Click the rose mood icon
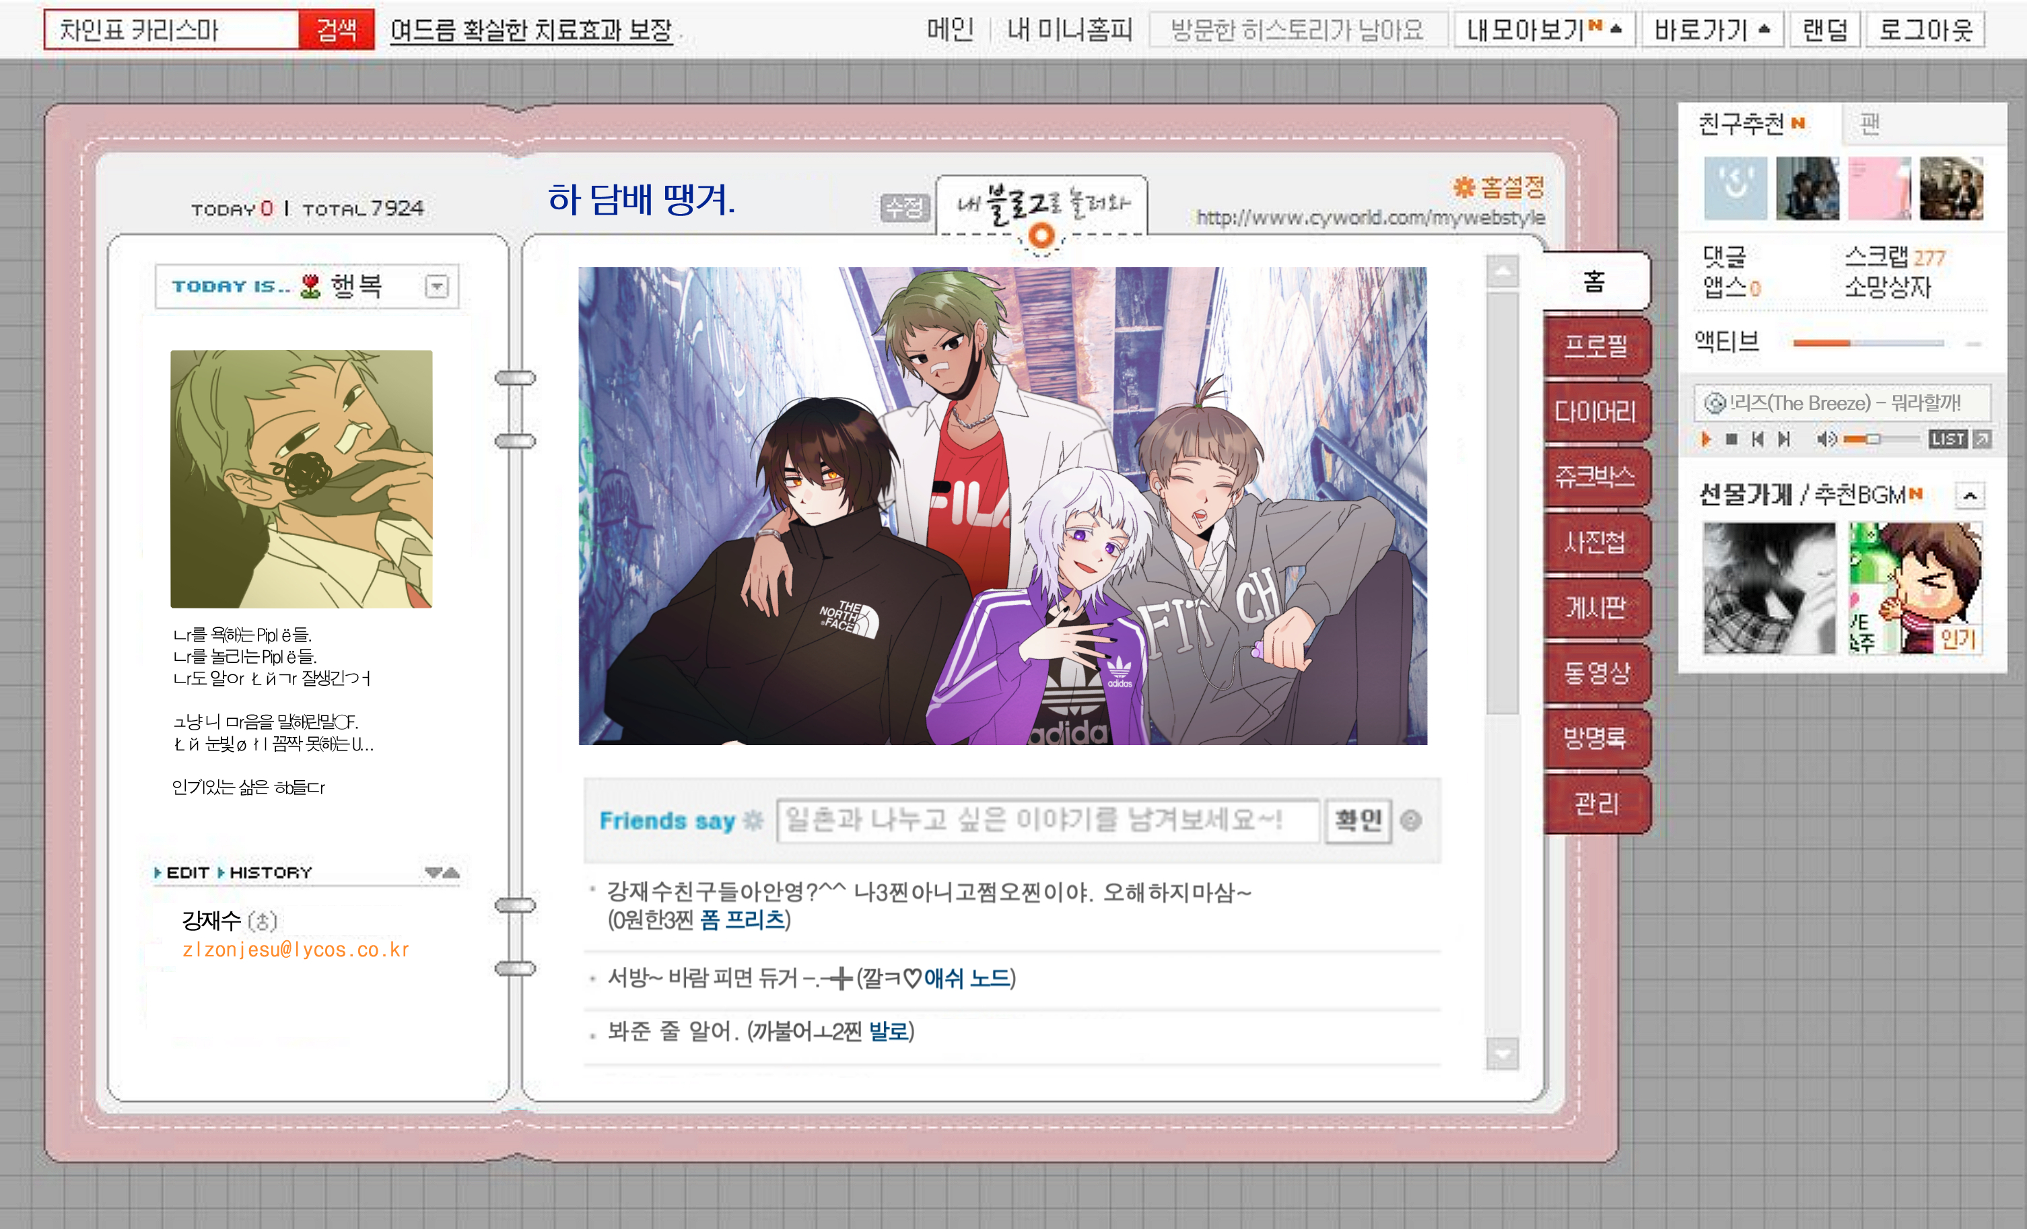The height and width of the screenshot is (1229, 2027). click(x=310, y=285)
